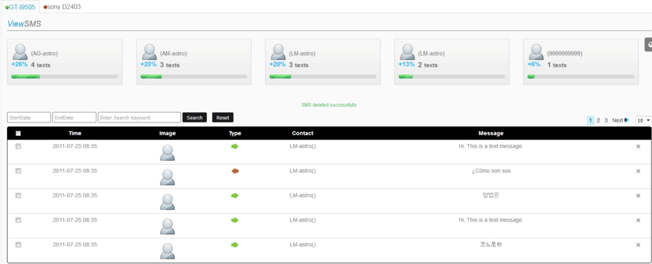Toggle the select-all checkbox in table header

click(x=18, y=133)
